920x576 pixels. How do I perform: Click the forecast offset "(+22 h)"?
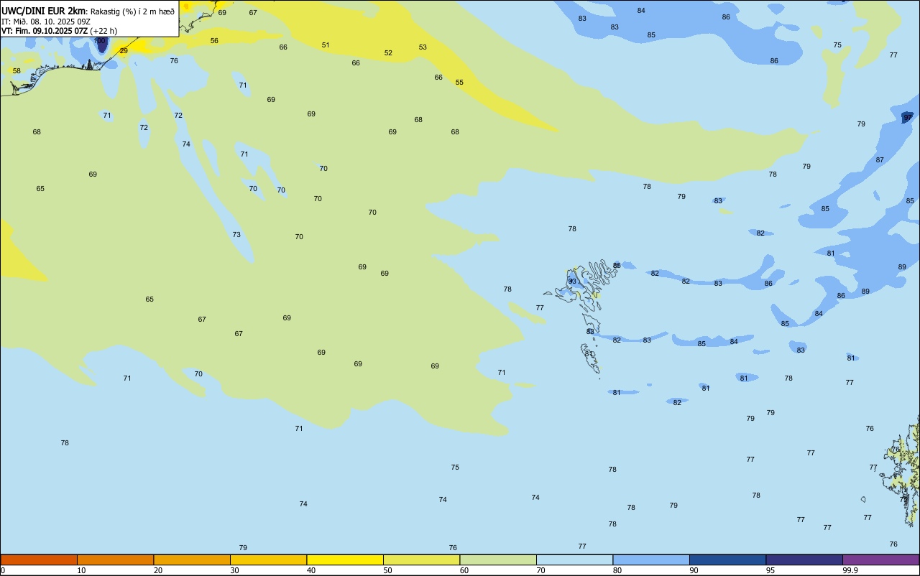[103, 31]
